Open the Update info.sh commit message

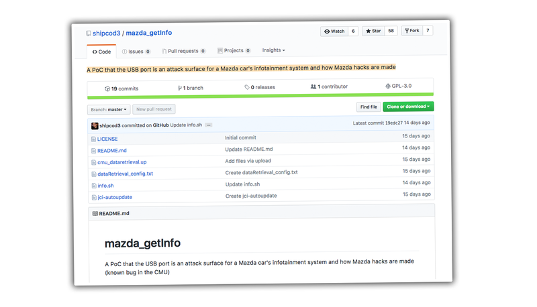point(186,125)
